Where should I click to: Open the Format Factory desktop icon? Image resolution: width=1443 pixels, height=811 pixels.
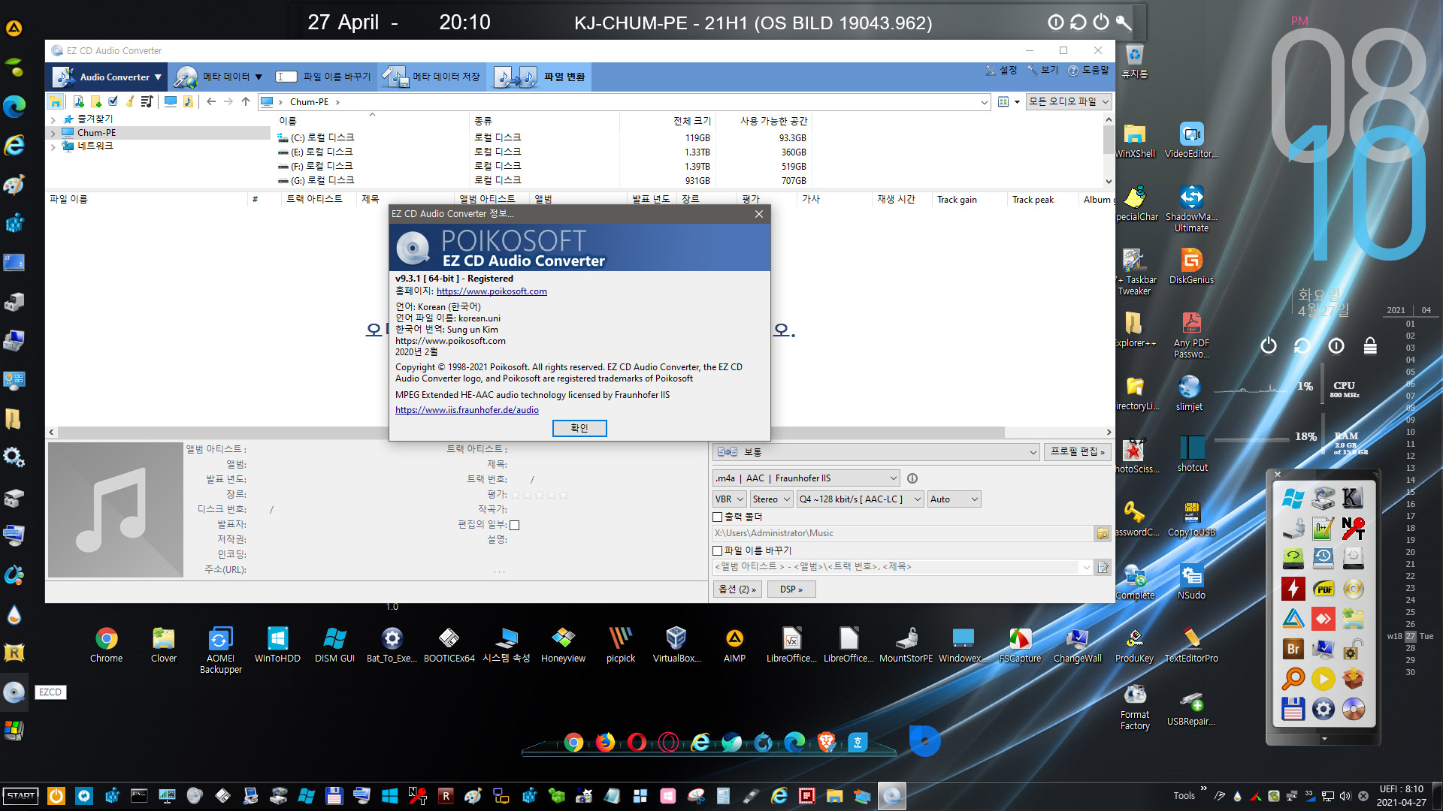coord(1135,707)
